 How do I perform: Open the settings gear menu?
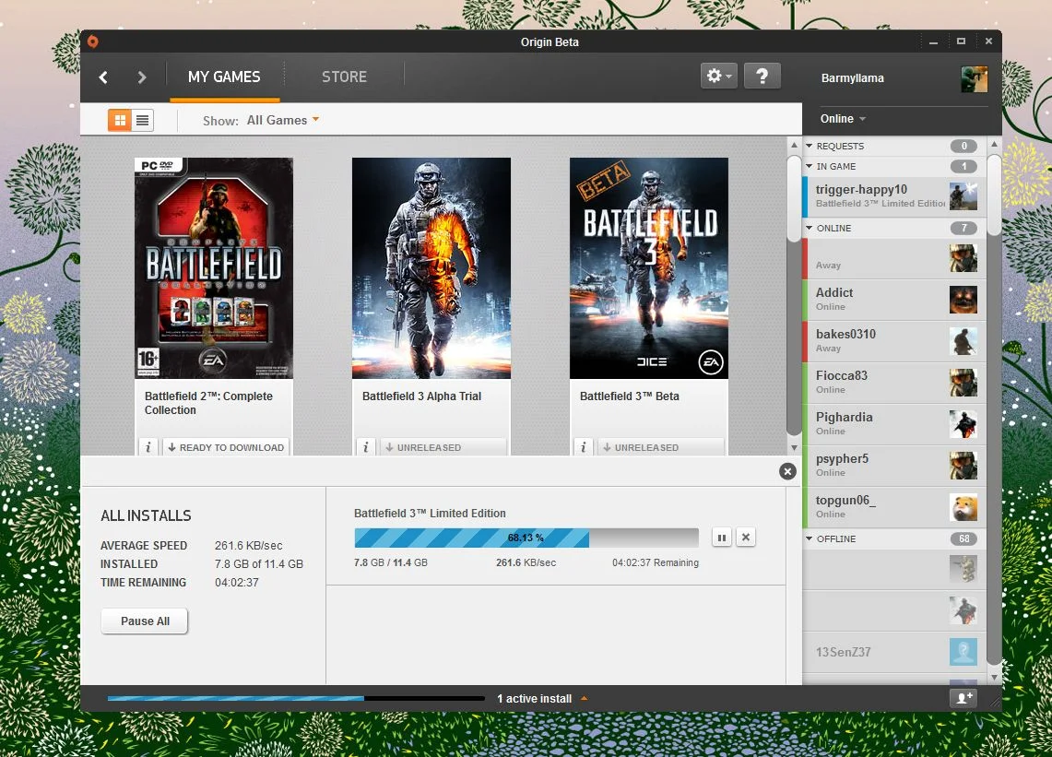[718, 76]
